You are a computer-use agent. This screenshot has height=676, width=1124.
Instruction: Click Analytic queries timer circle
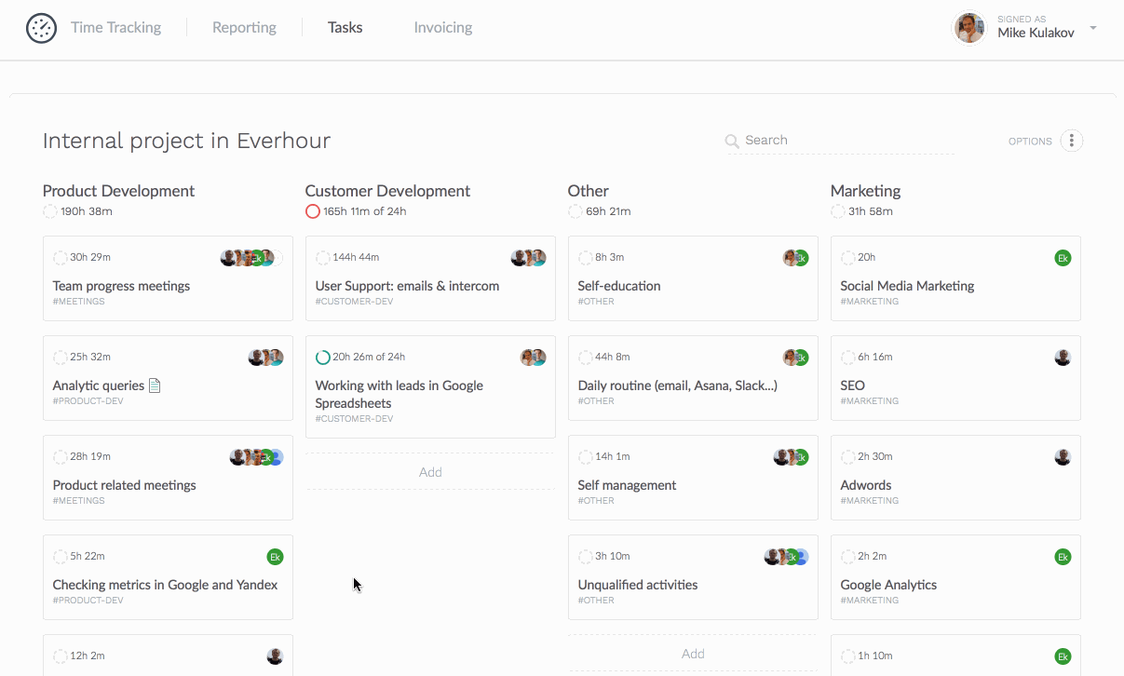(61, 358)
